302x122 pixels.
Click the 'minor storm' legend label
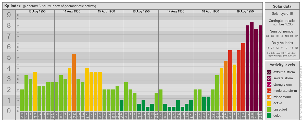[x=282, y=97]
